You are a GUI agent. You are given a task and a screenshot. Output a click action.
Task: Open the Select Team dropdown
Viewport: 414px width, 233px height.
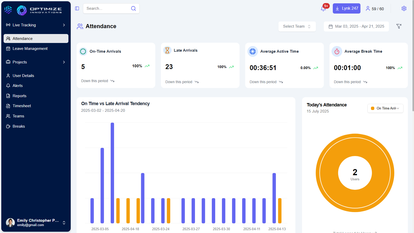coord(297,26)
